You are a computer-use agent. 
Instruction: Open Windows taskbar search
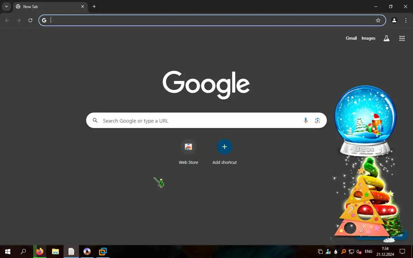[23, 252]
